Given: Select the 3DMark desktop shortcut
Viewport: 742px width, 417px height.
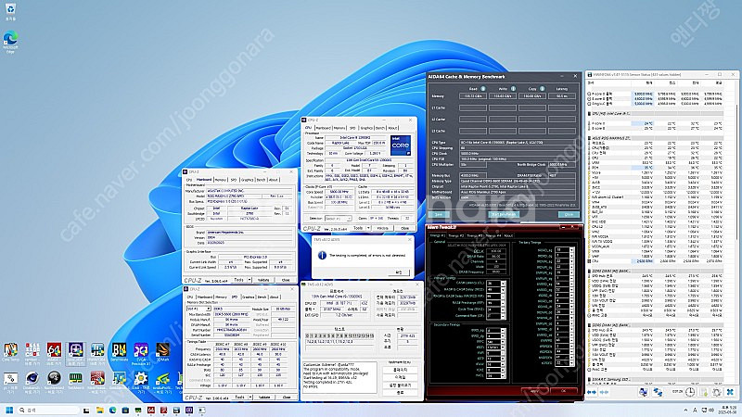Looking at the screenshot, I should pyautogui.click(x=163, y=352).
